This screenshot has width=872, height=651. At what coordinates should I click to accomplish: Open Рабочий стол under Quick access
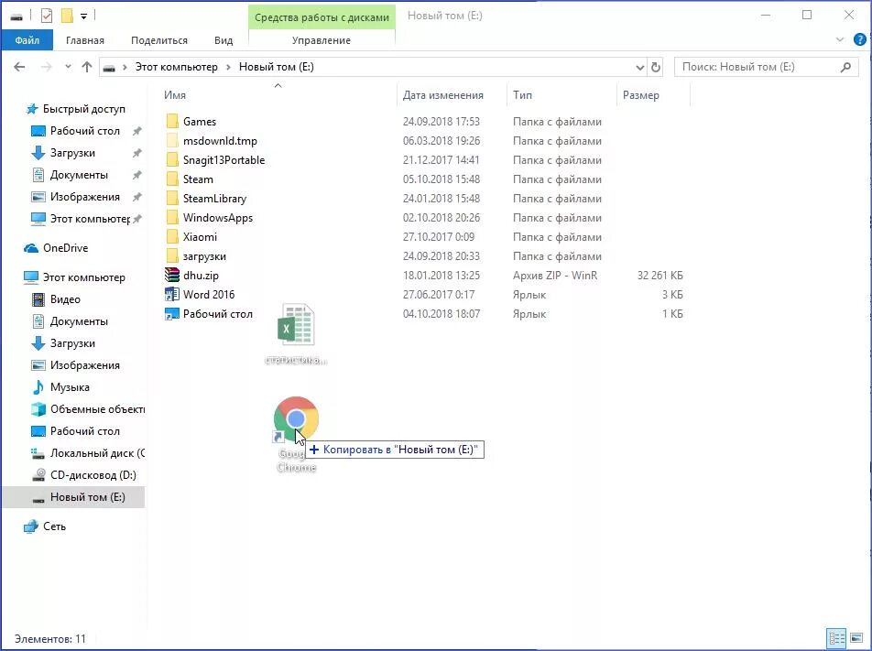pyautogui.click(x=84, y=131)
